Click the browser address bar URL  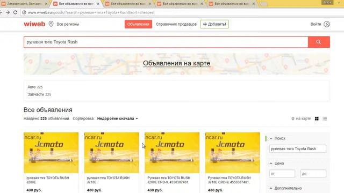91,12
